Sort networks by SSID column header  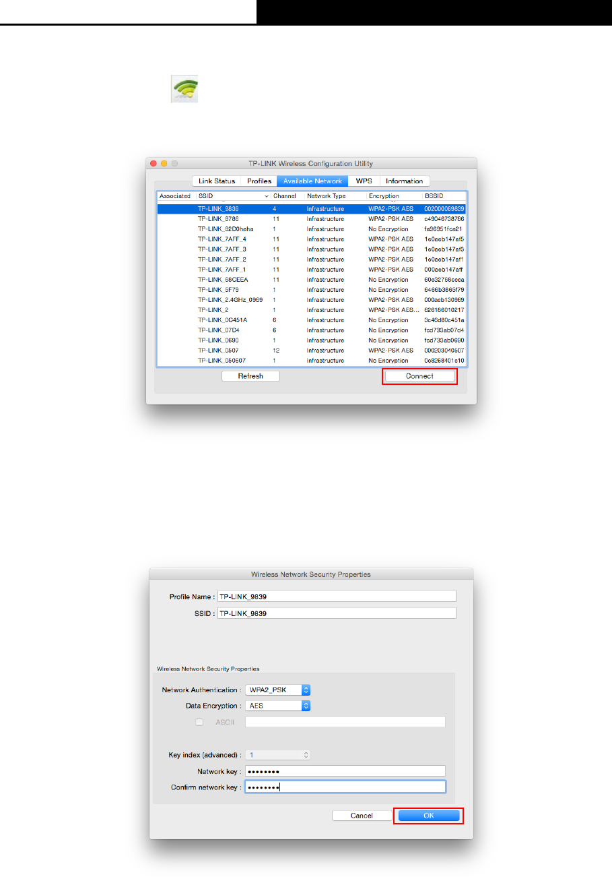click(233, 195)
